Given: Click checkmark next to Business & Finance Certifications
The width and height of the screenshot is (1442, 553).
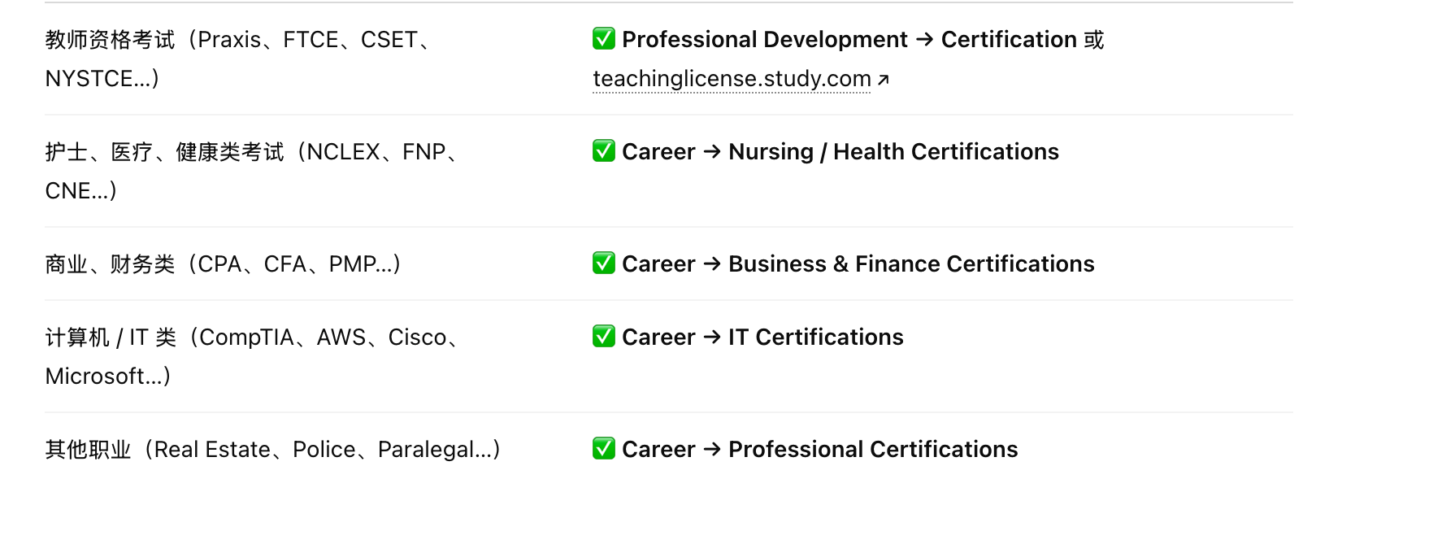Looking at the screenshot, I should click(x=603, y=263).
